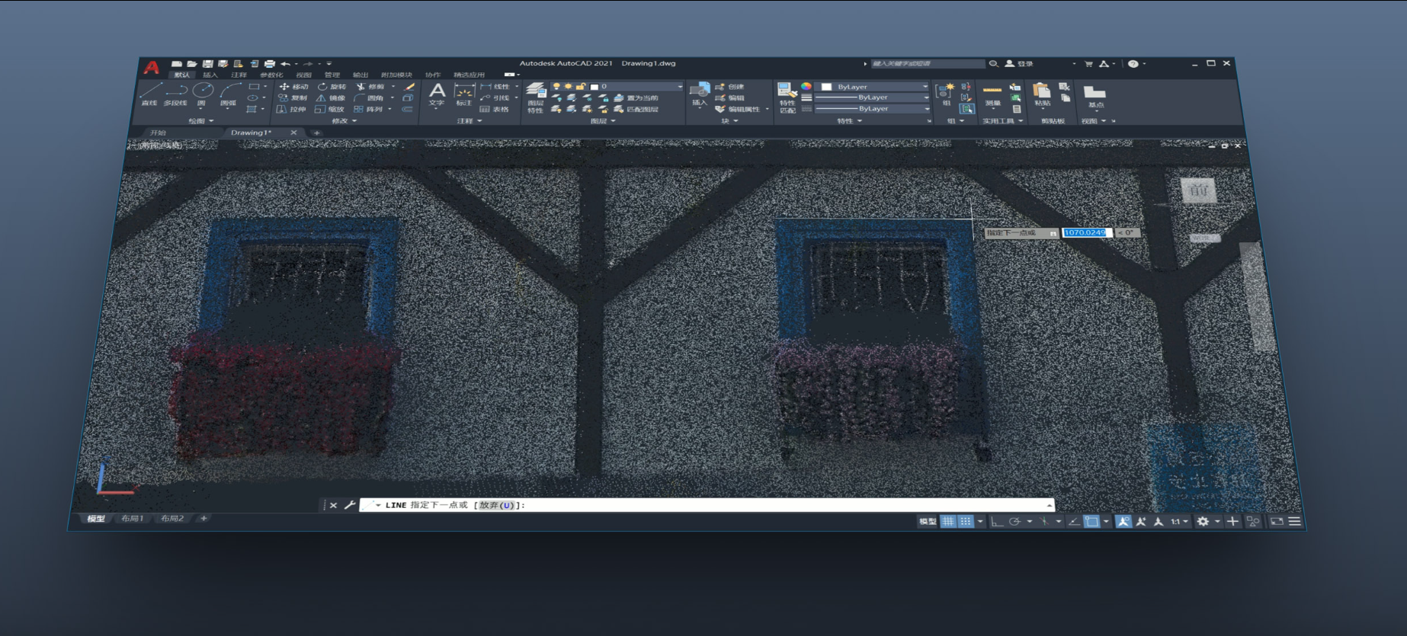The image size is (1407, 636).
Task: Select the Dimension (标注) tool
Action: coord(464,95)
